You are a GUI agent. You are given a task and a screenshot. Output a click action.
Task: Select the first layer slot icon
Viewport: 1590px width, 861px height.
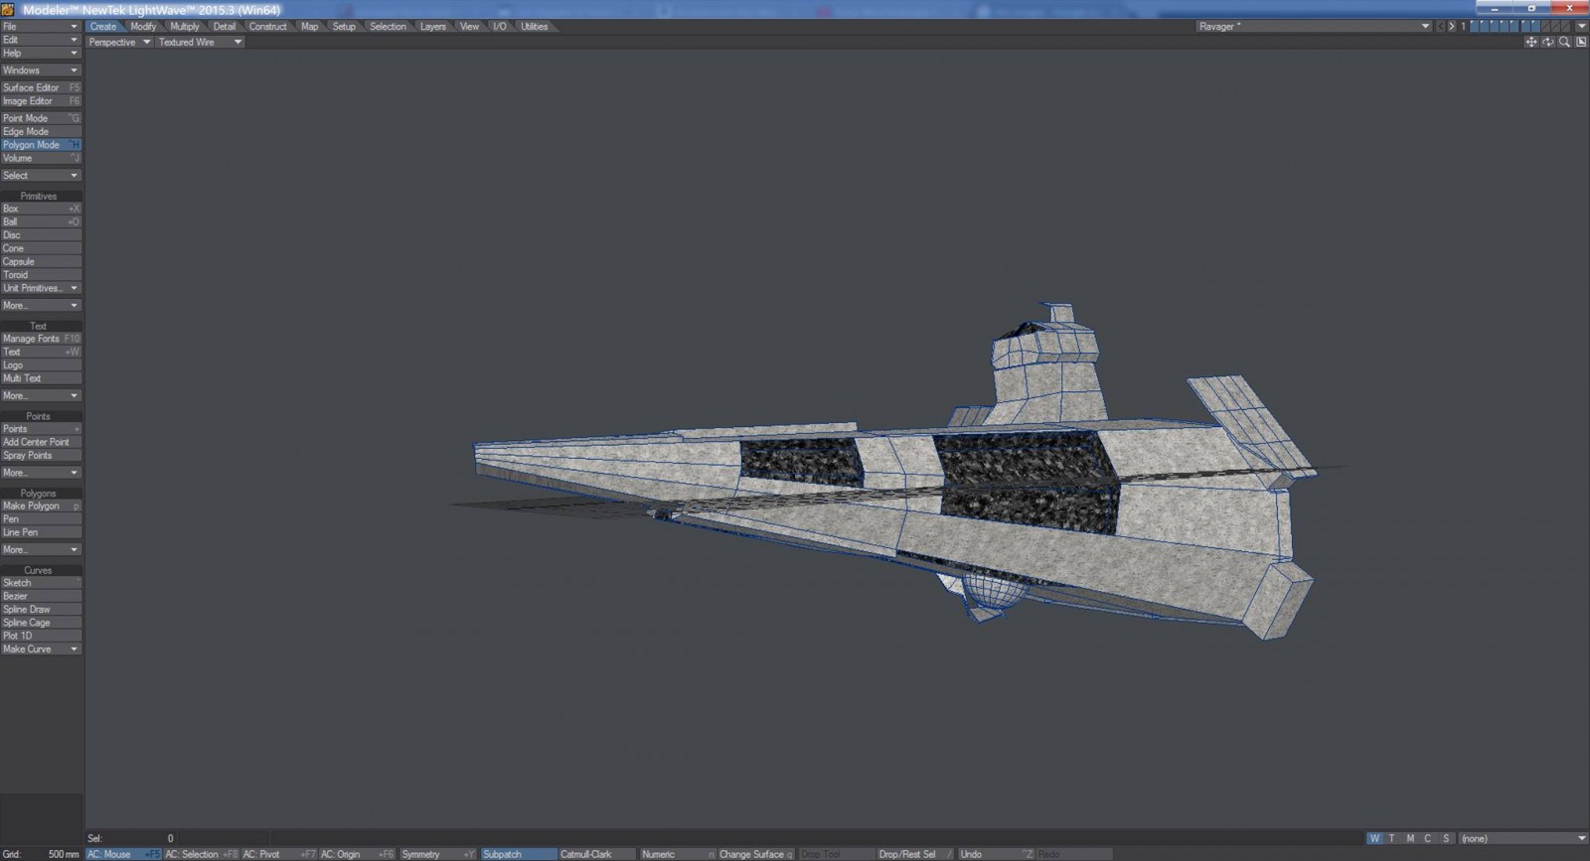[x=1475, y=27]
